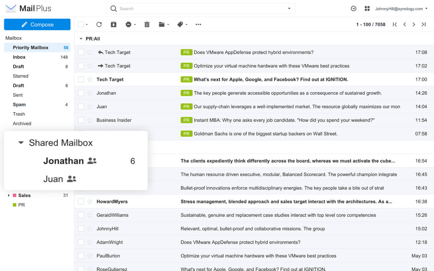Click the green PR label color square
This screenshot has width=434, height=271.
(14, 205)
